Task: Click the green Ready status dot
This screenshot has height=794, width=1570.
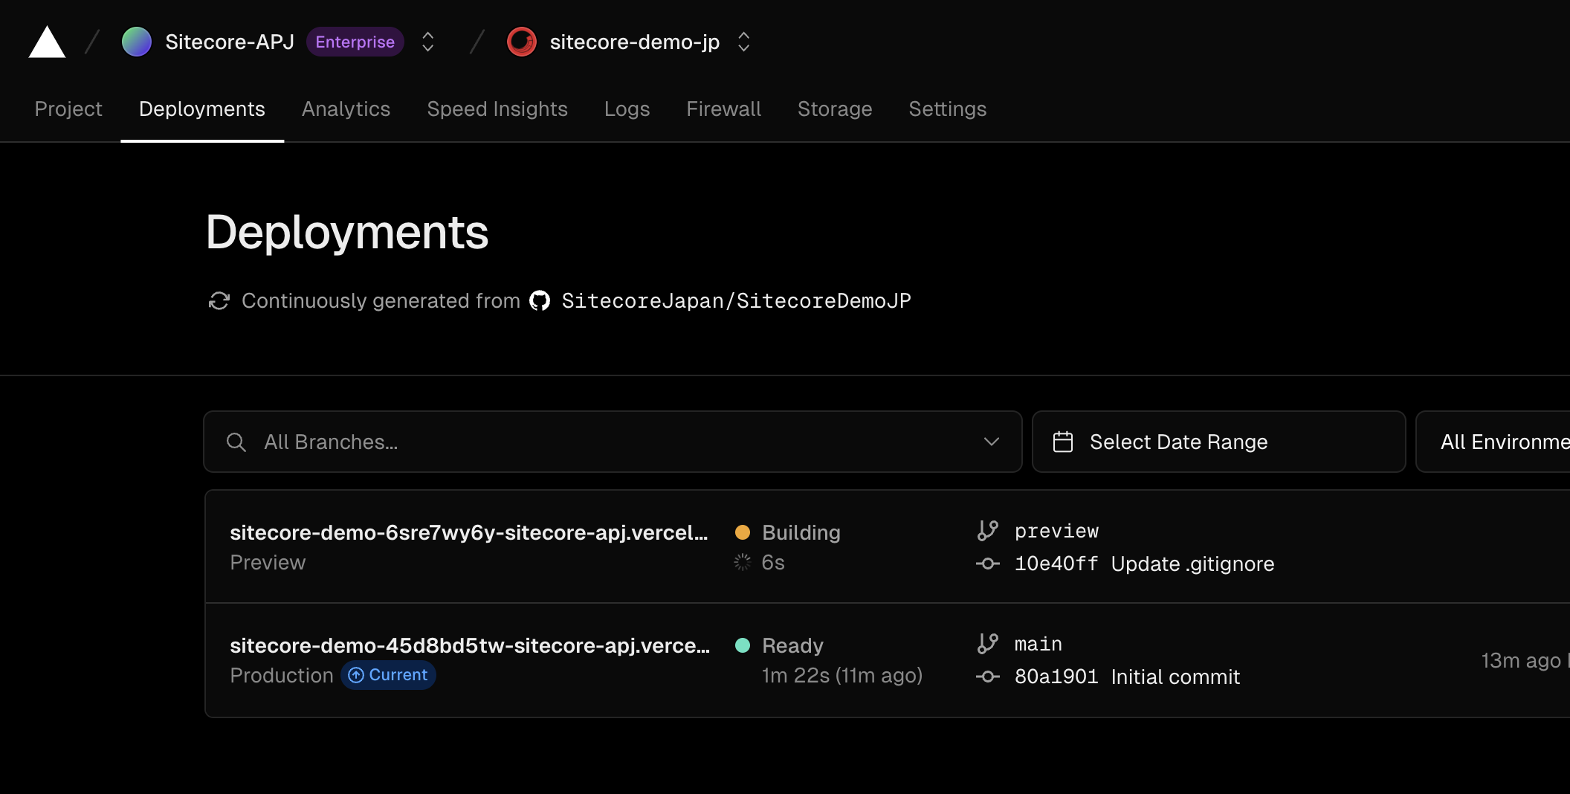Action: [x=743, y=645]
